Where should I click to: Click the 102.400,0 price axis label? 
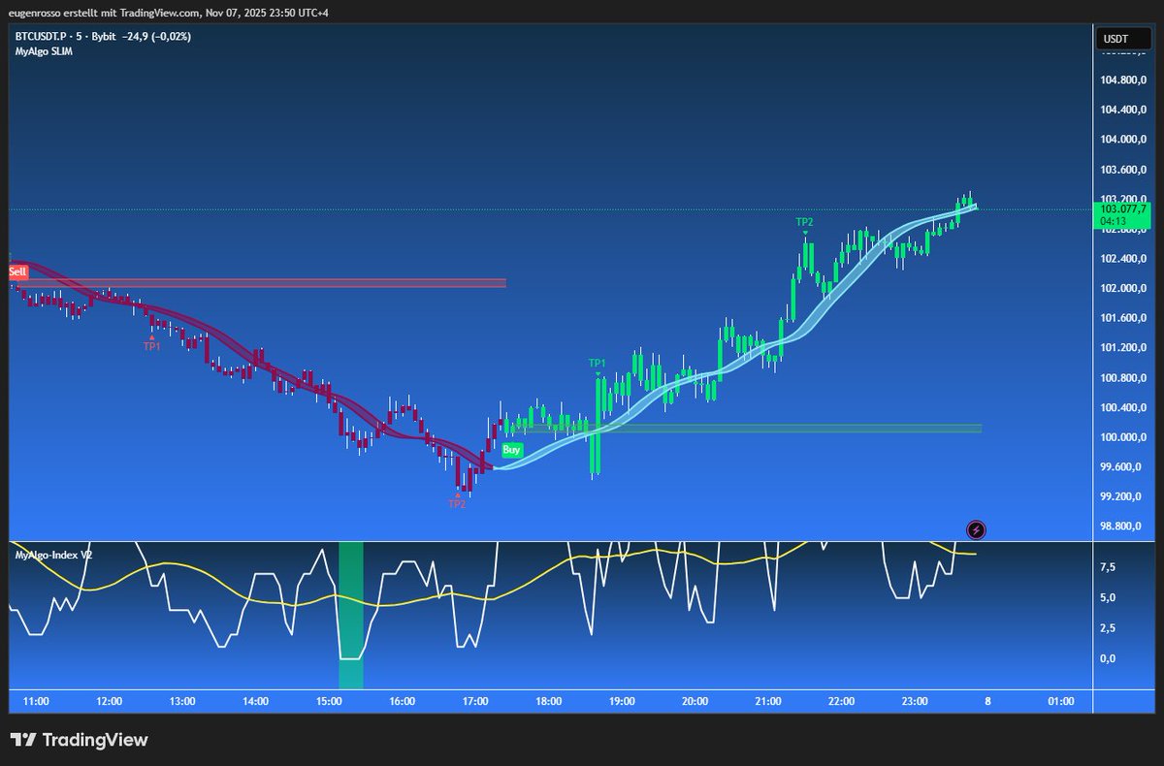point(1122,259)
